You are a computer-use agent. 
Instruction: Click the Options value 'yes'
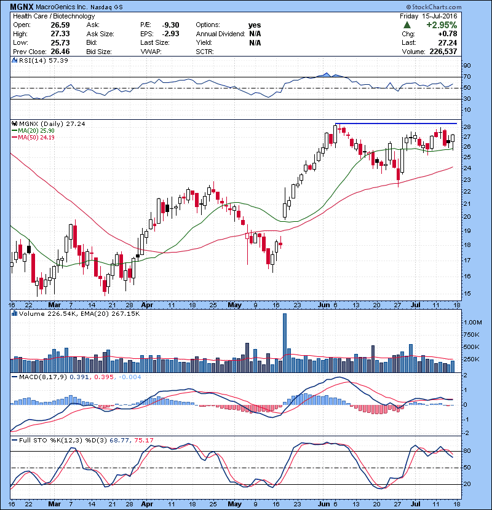255,25
